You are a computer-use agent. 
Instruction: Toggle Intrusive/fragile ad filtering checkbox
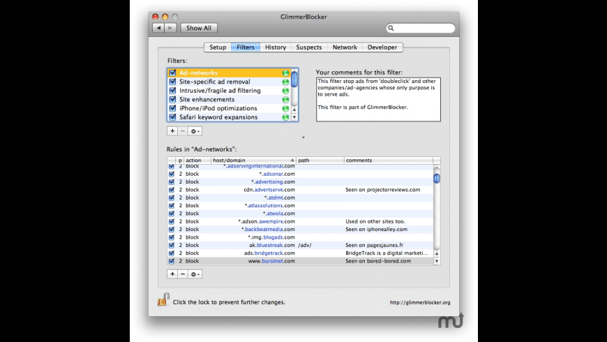click(x=172, y=91)
